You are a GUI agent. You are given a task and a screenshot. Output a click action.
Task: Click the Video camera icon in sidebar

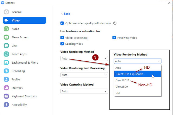[x=6, y=20]
